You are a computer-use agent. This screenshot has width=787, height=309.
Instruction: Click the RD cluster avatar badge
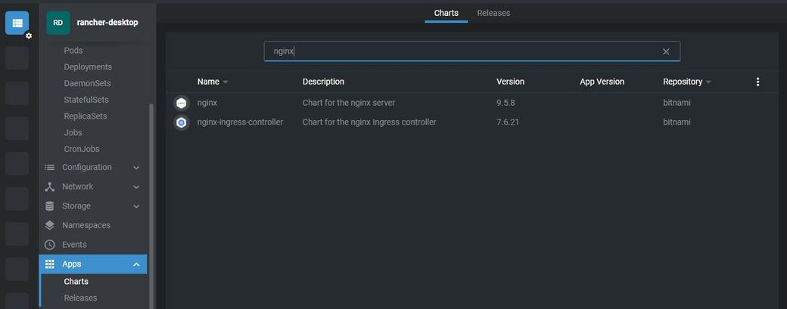(x=58, y=23)
